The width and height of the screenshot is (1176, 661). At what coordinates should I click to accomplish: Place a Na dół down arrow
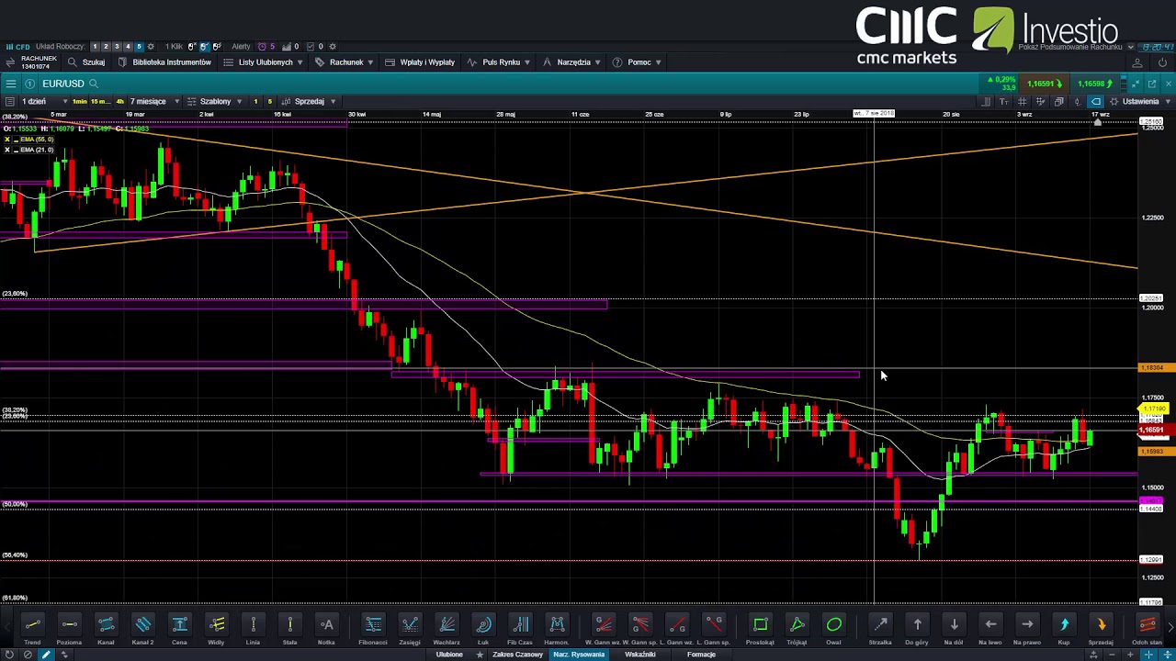tap(954, 629)
